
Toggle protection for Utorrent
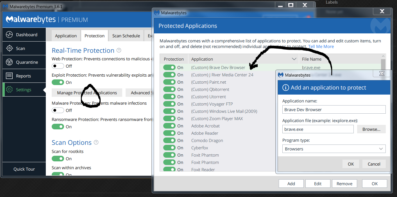click(169, 97)
